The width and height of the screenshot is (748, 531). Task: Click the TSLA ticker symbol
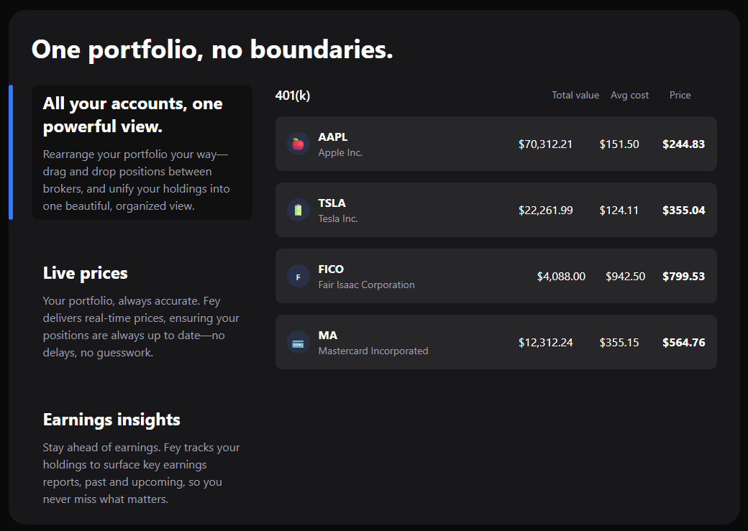pos(332,203)
